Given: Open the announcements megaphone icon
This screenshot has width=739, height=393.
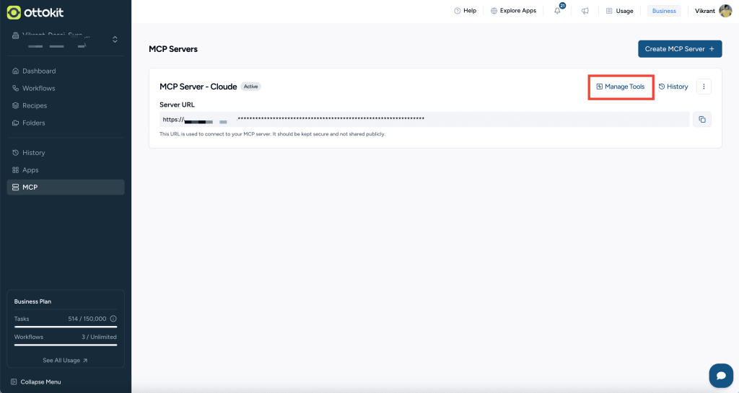Looking at the screenshot, I should [585, 11].
